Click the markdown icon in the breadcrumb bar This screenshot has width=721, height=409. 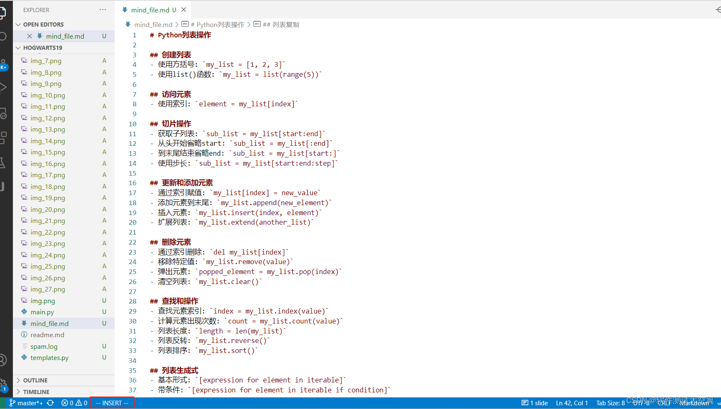pos(128,24)
